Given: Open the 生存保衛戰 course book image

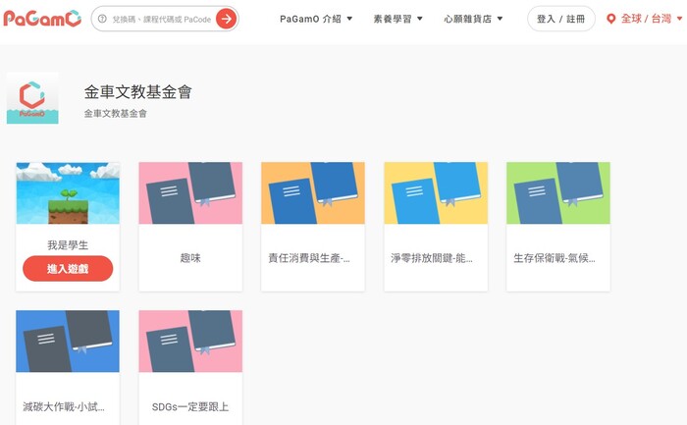Looking at the screenshot, I should tap(558, 192).
